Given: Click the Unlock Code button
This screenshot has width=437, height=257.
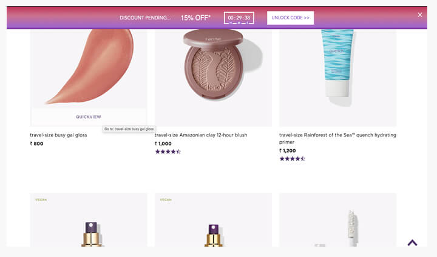Looking at the screenshot, I should (290, 18).
